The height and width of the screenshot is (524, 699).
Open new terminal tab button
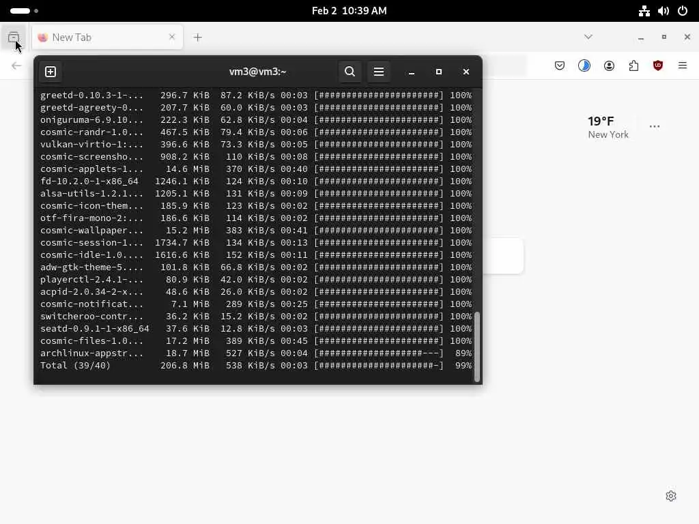tap(51, 72)
